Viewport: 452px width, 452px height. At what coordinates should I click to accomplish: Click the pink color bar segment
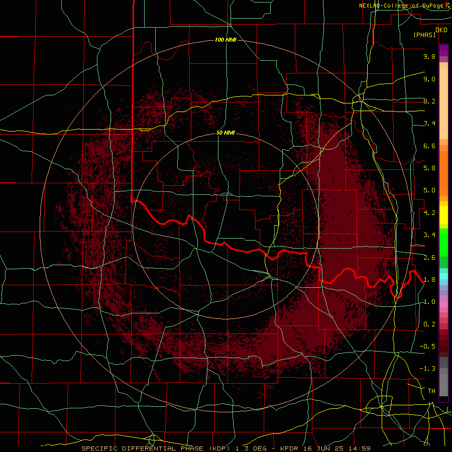tap(443, 304)
